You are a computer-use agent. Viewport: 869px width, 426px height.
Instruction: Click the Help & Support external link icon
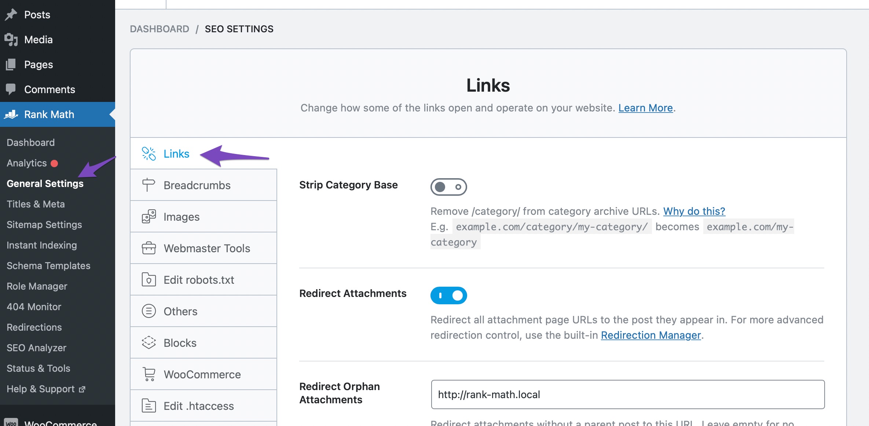pos(82,389)
